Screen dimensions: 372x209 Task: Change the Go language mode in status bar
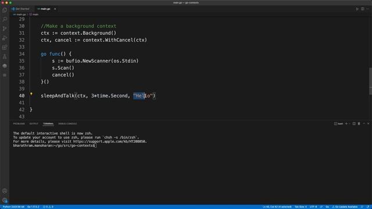327,207
